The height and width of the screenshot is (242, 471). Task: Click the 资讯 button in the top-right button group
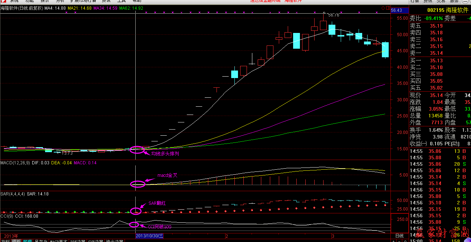[x=428, y=1]
